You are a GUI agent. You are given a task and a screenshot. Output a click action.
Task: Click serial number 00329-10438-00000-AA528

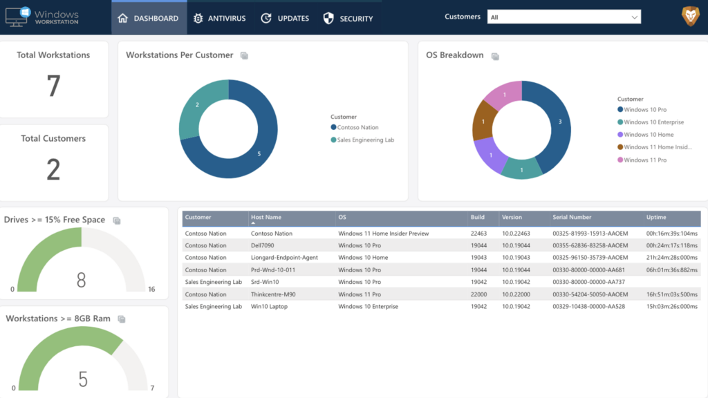coord(589,306)
